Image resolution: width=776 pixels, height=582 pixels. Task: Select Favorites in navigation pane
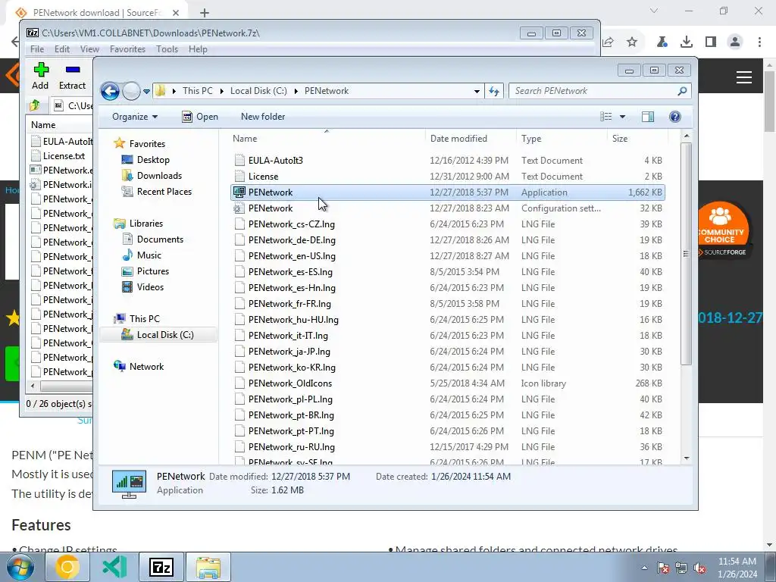click(x=147, y=144)
